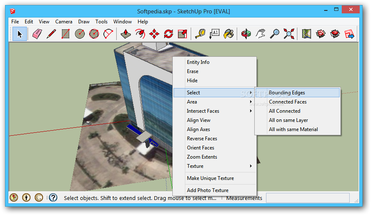Expand the Intersect Faces submenu
371x215 pixels.
point(215,111)
